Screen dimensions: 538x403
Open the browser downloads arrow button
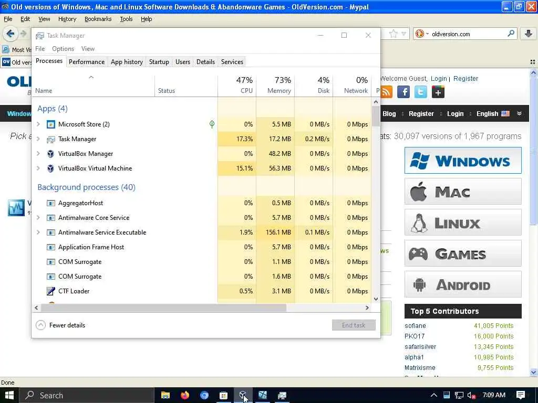(x=529, y=34)
